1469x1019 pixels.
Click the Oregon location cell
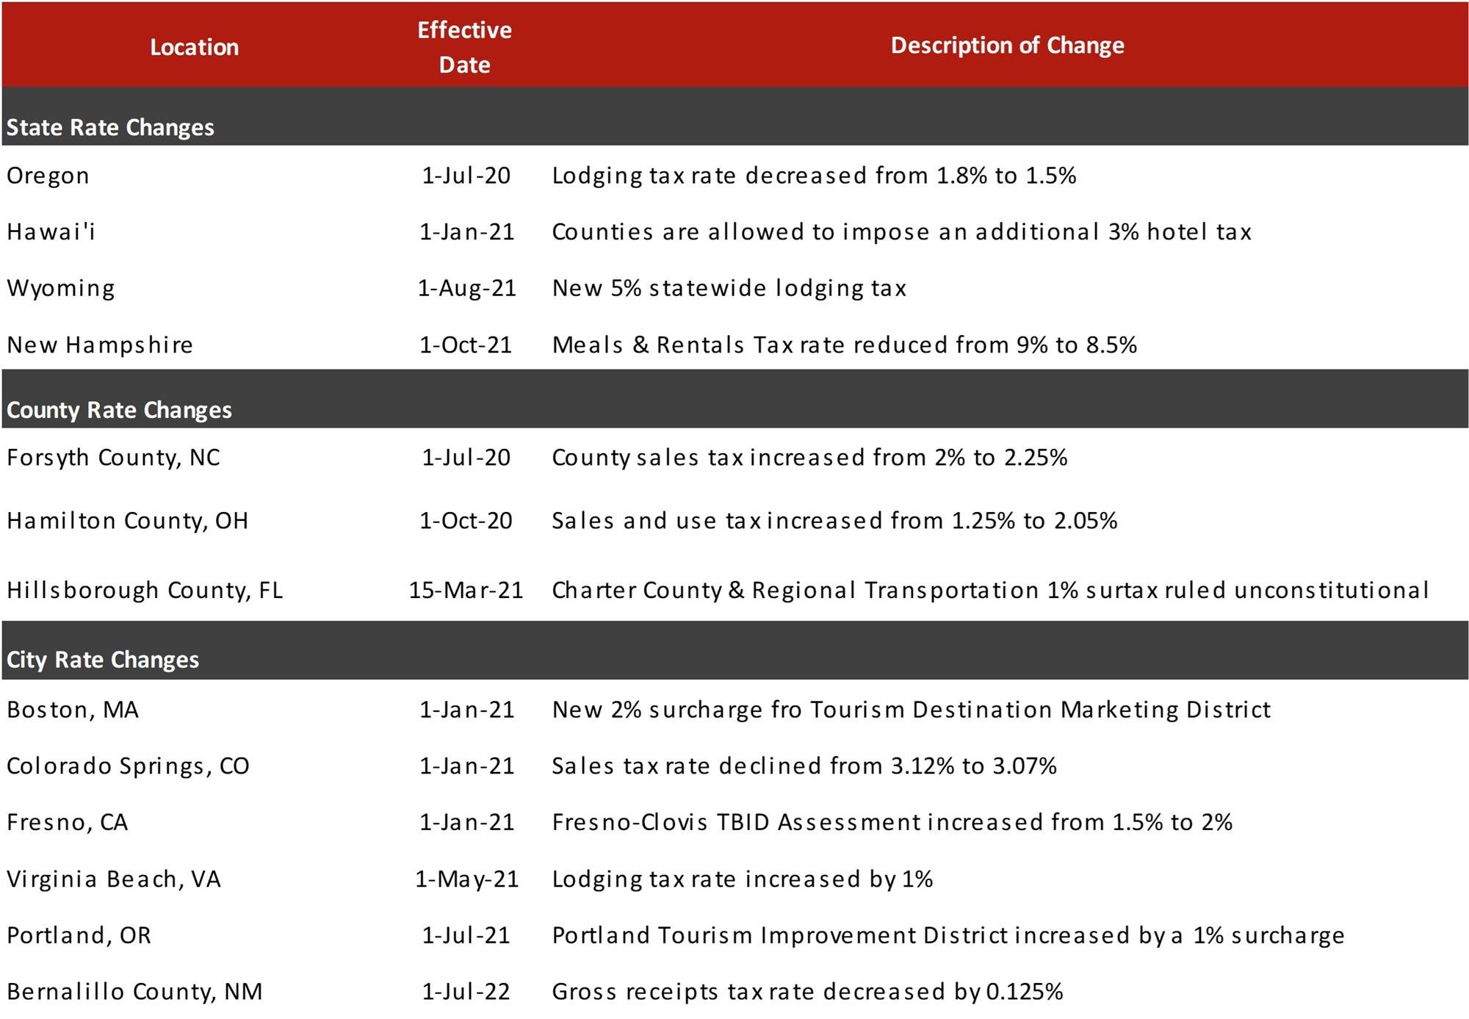[48, 176]
